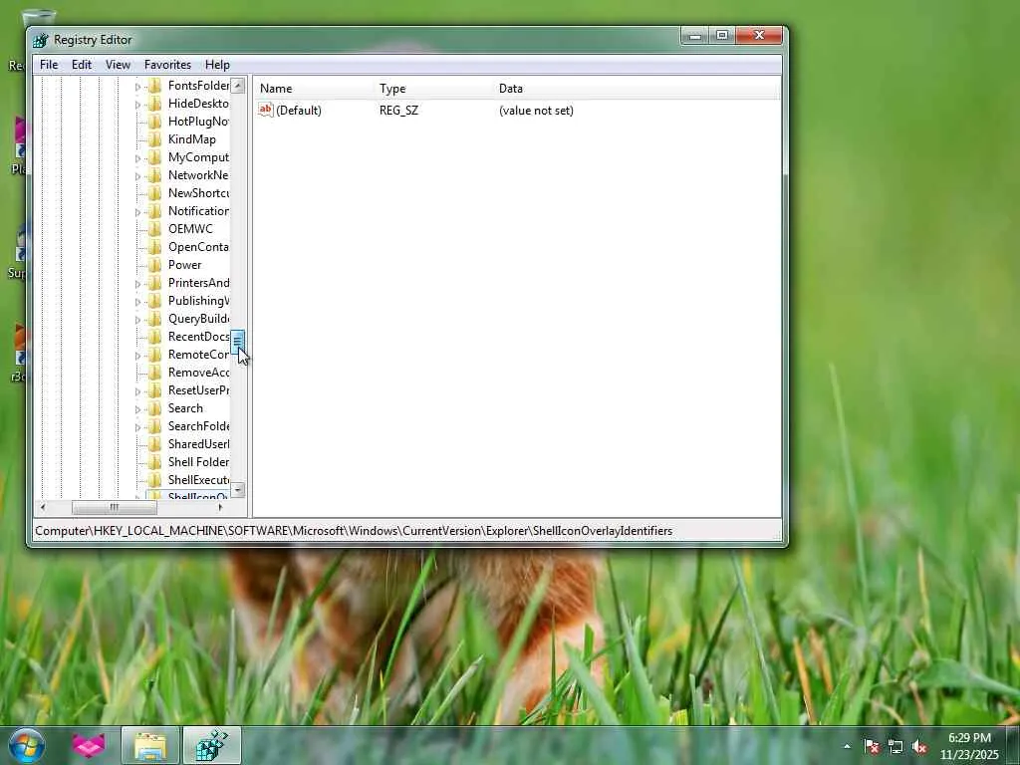Expand the PrintersAnd key
This screenshot has width=1020, height=765.
tap(137, 284)
